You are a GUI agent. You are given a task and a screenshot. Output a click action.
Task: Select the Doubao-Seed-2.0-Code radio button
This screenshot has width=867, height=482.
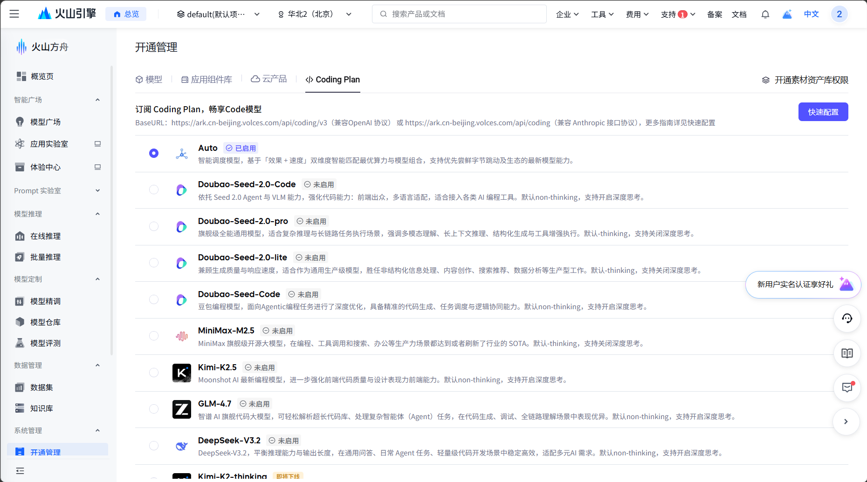[x=154, y=190]
